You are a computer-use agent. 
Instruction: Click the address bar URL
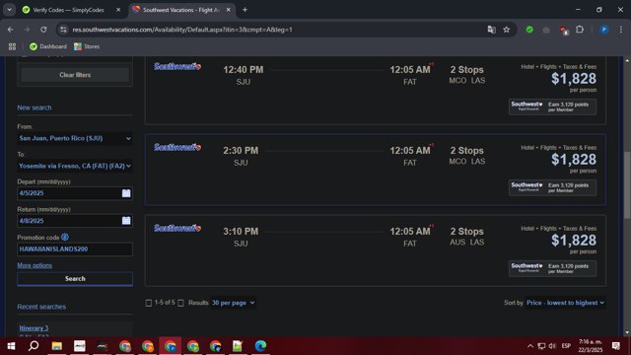tap(182, 30)
